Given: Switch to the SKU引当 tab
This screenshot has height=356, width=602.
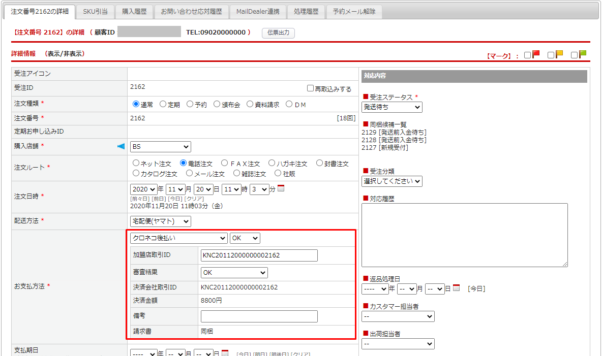Looking at the screenshot, I should click(x=95, y=12).
